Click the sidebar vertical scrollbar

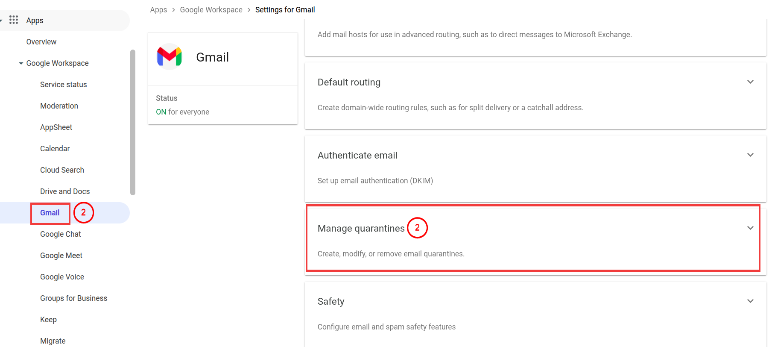133,122
